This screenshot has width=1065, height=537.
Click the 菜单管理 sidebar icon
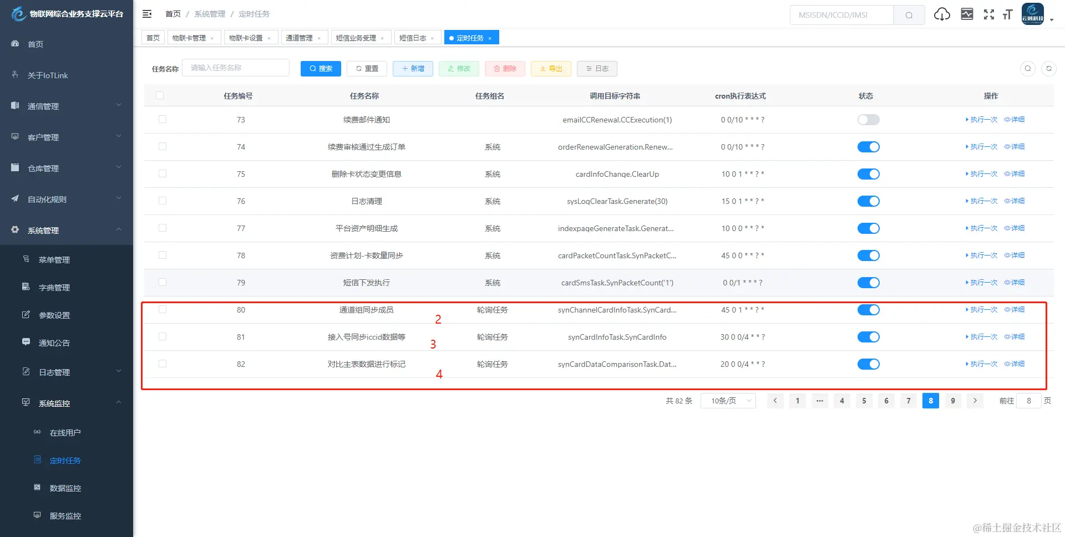(26, 259)
